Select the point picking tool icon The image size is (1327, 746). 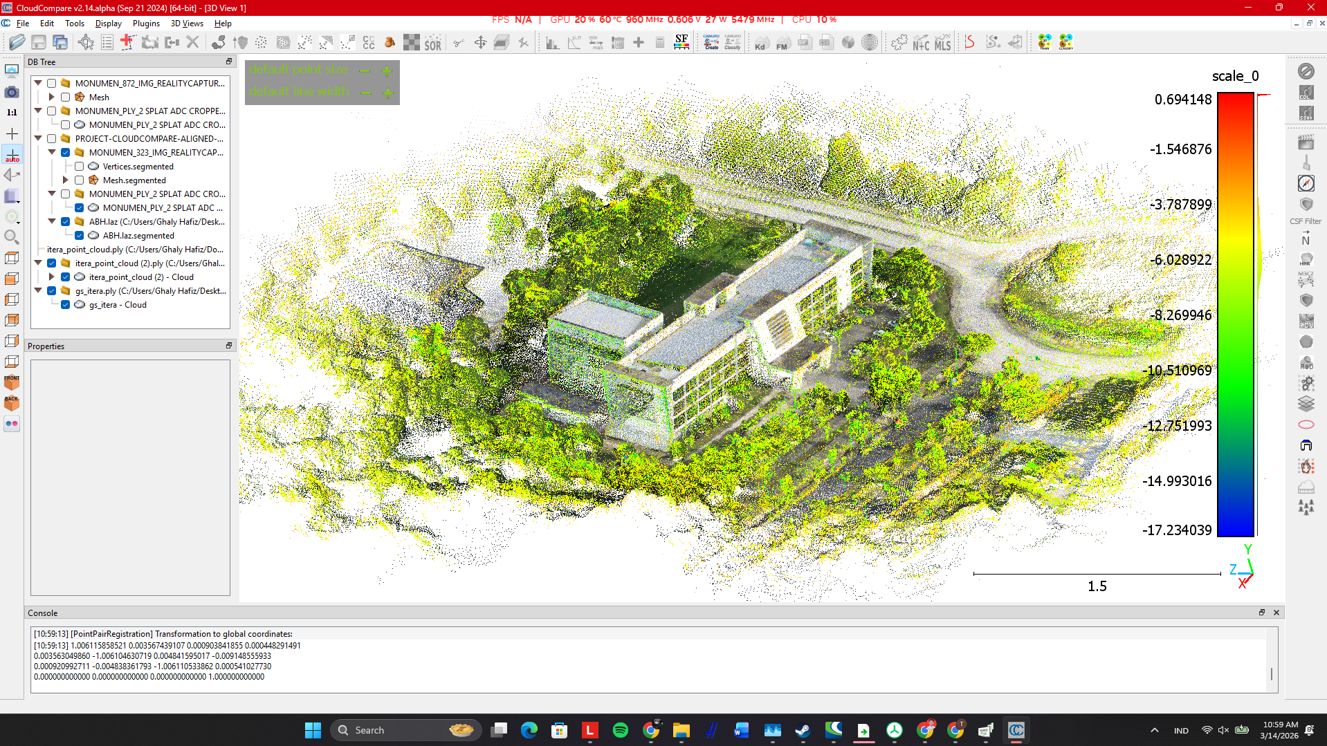click(86, 43)
